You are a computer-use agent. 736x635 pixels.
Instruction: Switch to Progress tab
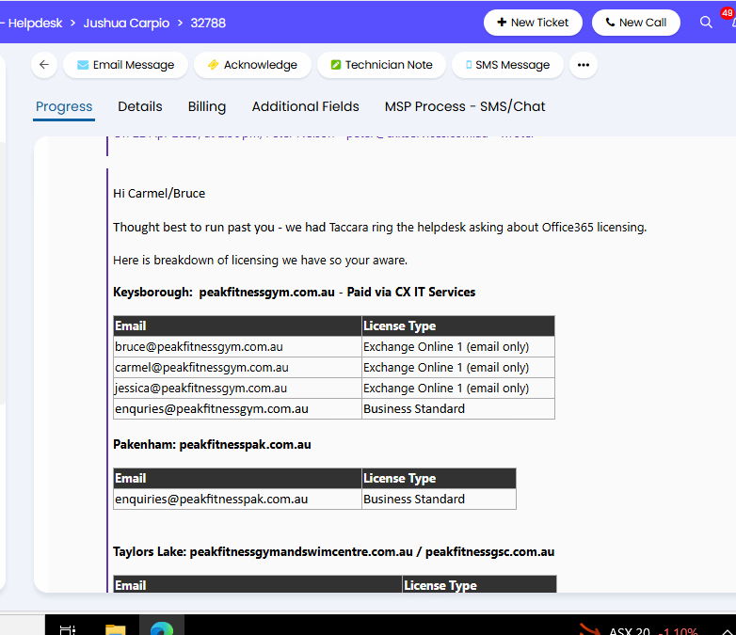click(x=64, y=106)
